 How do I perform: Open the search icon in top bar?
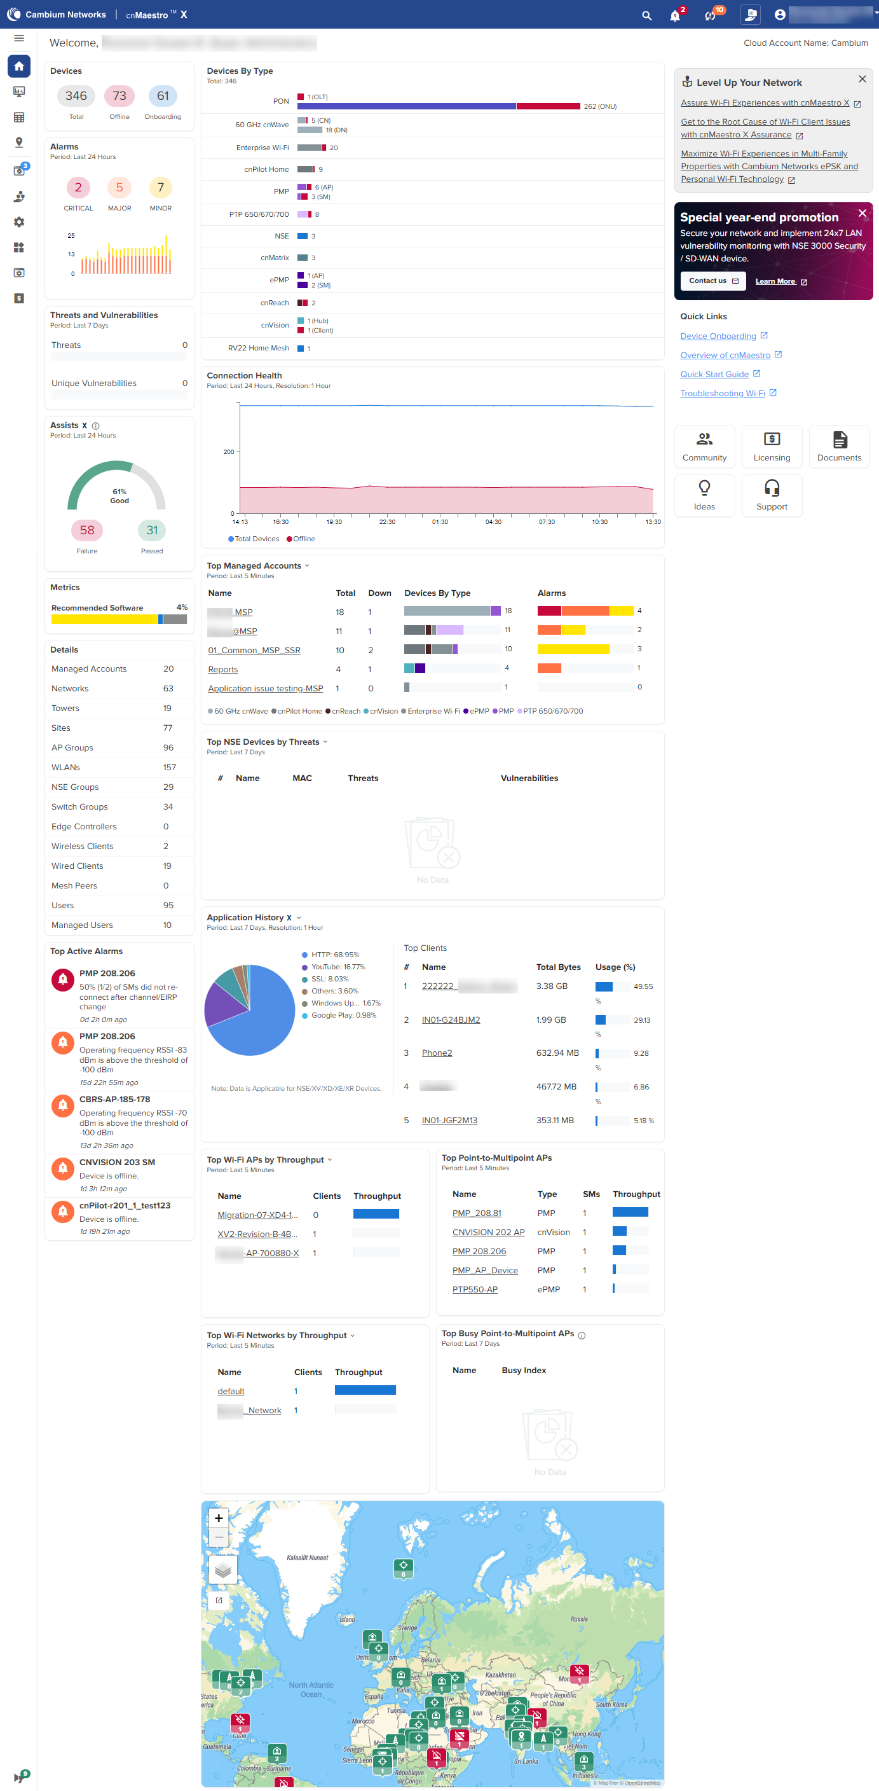(x=646, y=15)
